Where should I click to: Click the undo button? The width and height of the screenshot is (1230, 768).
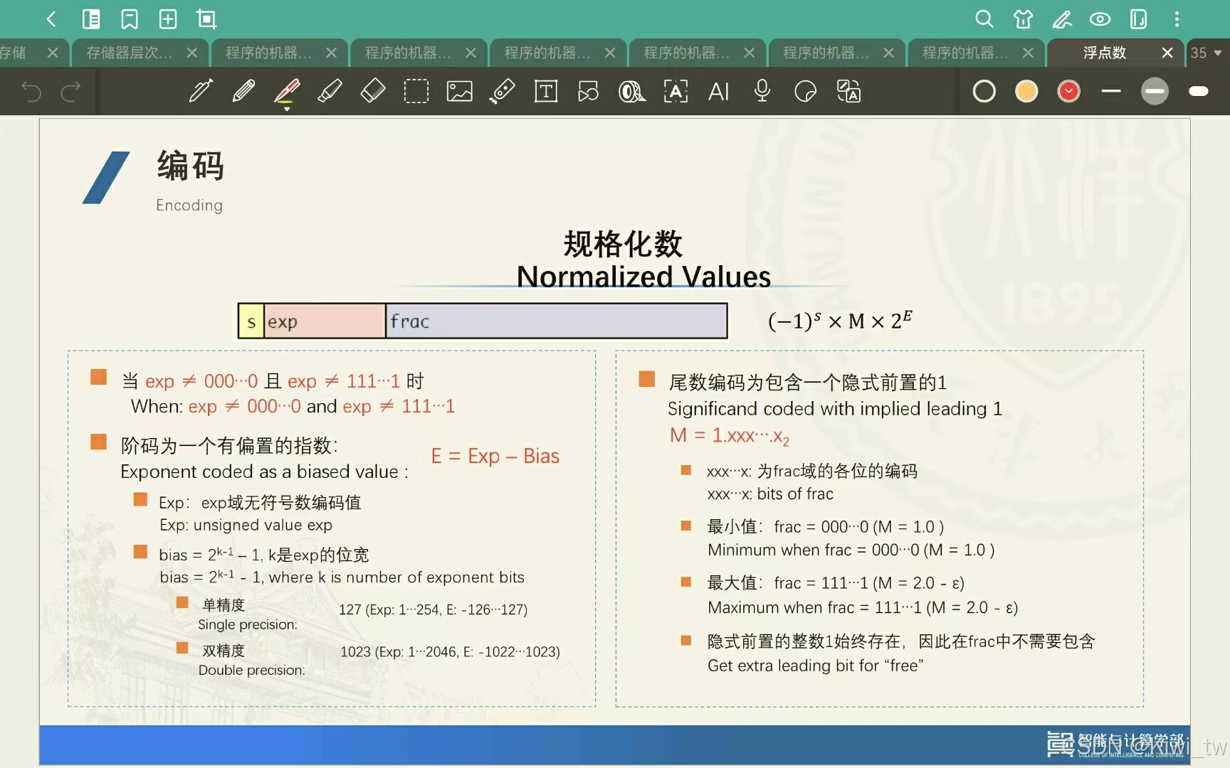tap(30, 91)
